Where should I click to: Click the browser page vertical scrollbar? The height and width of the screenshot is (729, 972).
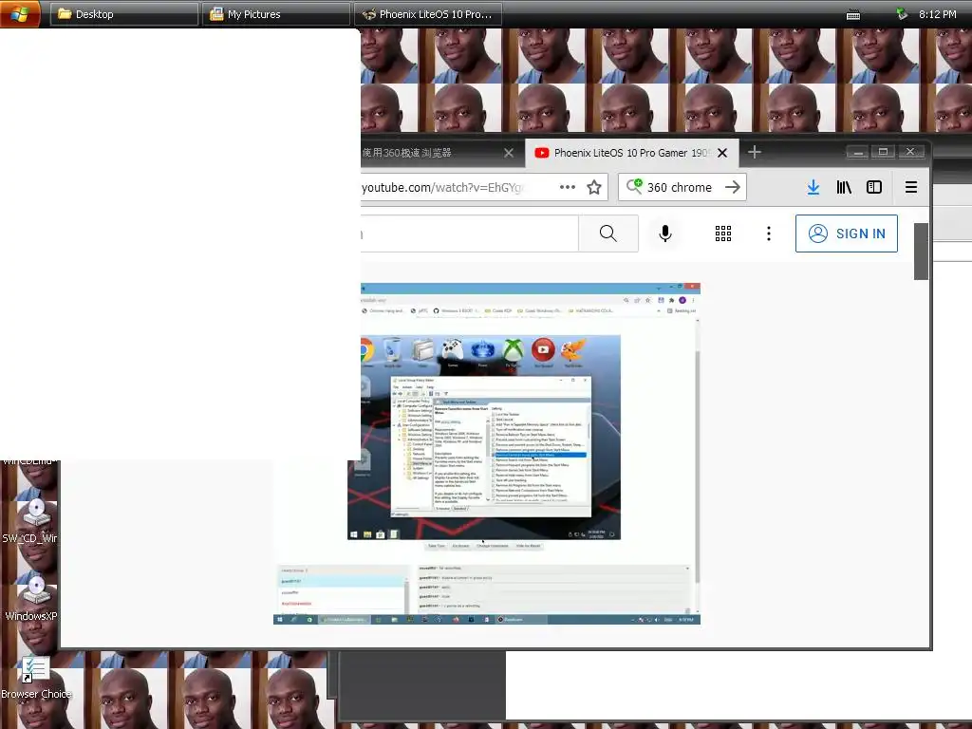coord(921,252)
